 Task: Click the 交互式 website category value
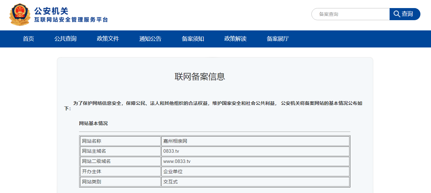tap(171, 182)
